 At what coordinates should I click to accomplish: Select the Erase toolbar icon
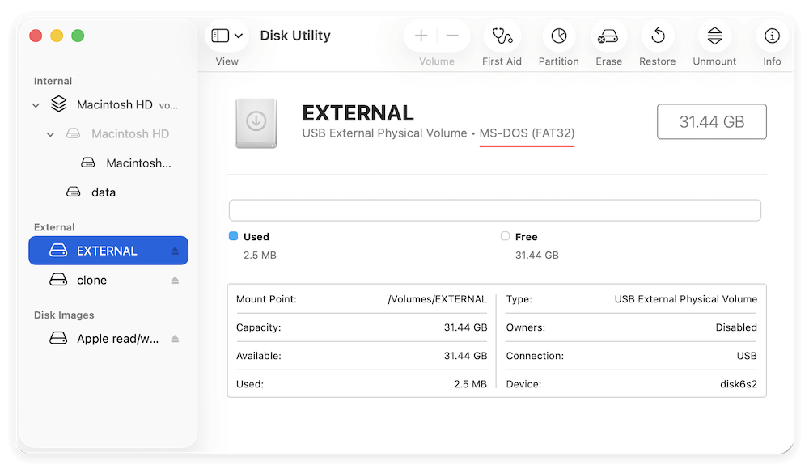pyautogui.click(x=608, y=36)
